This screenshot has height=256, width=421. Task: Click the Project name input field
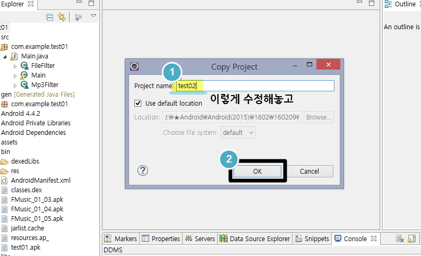click(255, 86)
